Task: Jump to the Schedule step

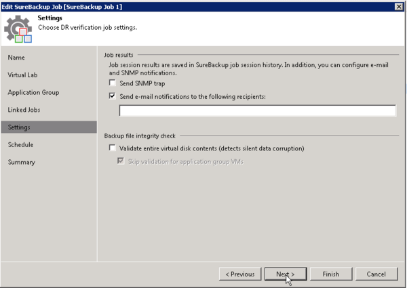Action: [20, 144]
